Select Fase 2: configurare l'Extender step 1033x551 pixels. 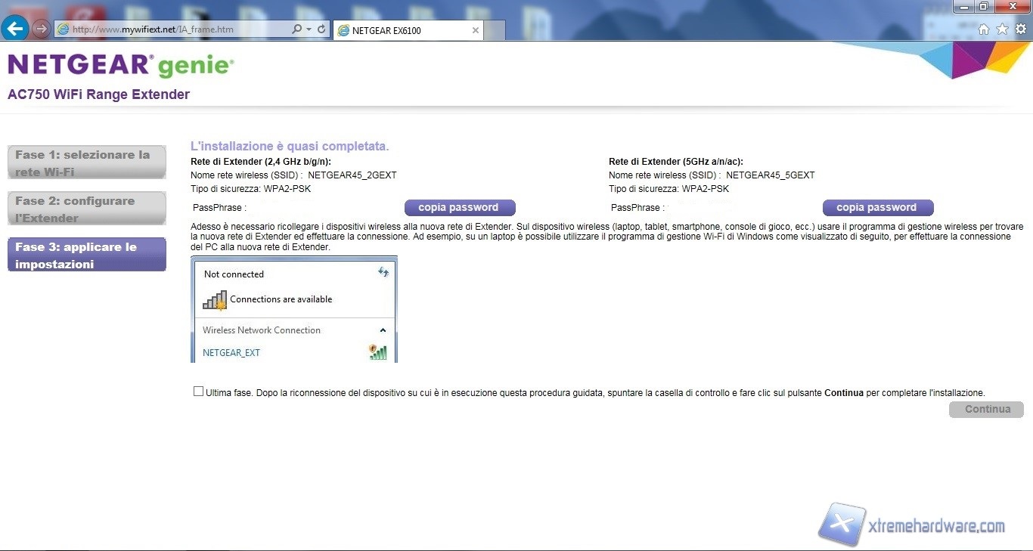click(86, 209)
